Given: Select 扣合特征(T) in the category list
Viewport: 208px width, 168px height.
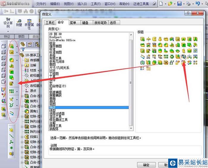Looking at the screenshot, I should 58,86.
